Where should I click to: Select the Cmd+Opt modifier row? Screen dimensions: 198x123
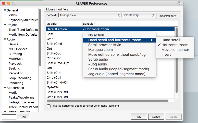[54, 58]
